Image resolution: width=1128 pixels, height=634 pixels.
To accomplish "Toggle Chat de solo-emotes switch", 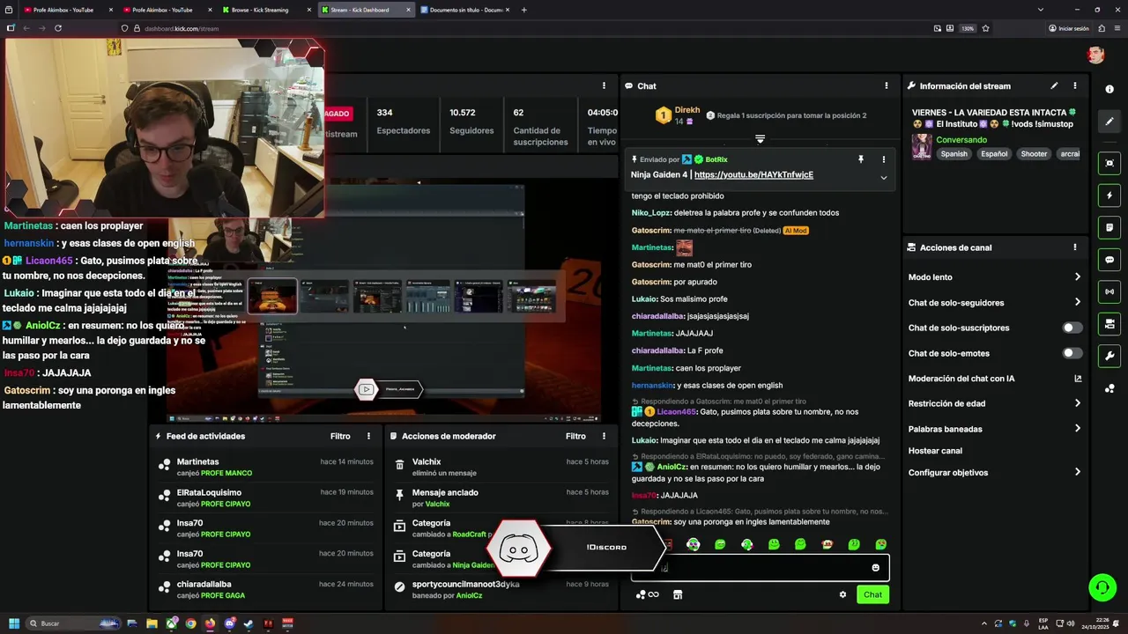I will click(1072, 353).
